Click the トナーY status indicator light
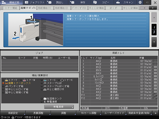 pyautogui.click(x=3, y=80)
